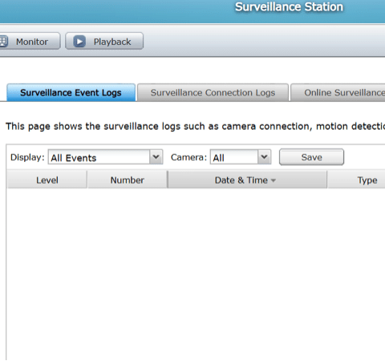Sort by the Number column header

coord(128,180)
